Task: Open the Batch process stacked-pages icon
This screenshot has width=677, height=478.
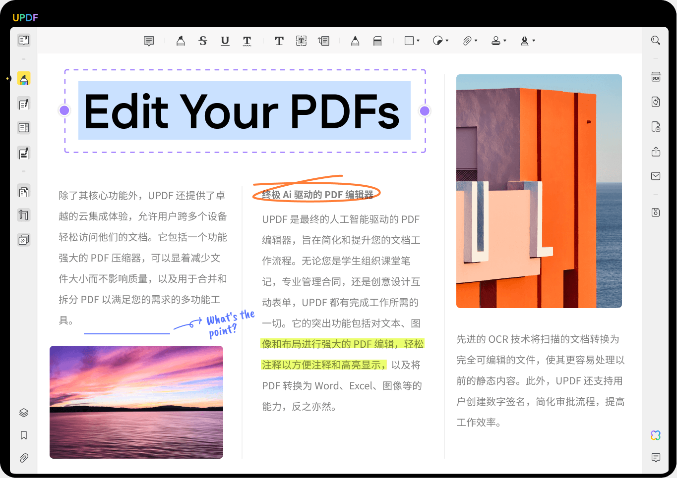Action: pyautogui.click(x=24, y=240)
